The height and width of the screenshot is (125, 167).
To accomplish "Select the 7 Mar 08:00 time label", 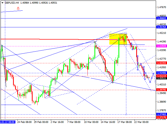I will [x=74, y=122].
